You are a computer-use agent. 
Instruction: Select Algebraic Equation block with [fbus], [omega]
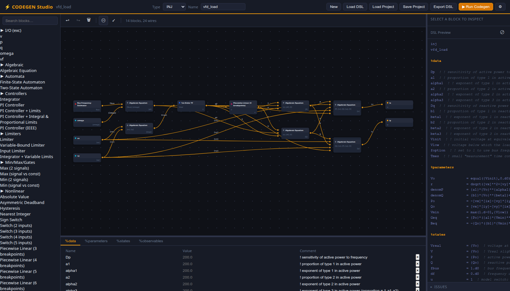[139, 106]
